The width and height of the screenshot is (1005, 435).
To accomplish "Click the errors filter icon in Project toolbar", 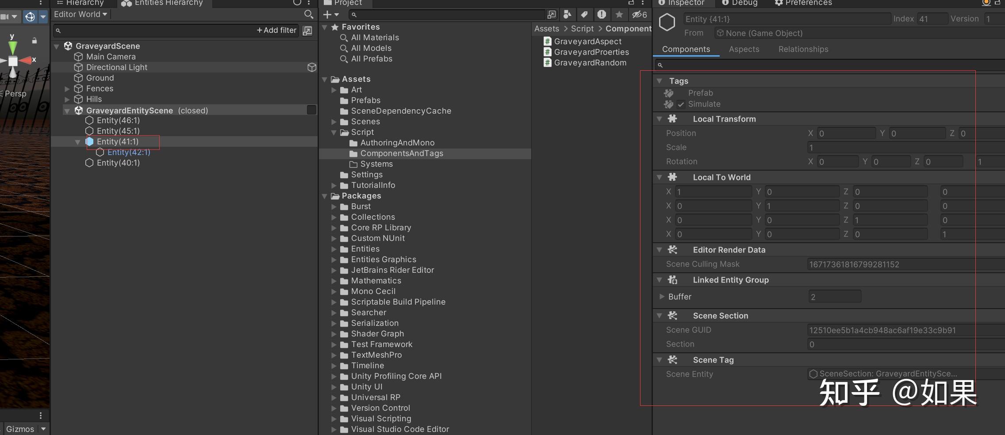I will pos(602,15).
